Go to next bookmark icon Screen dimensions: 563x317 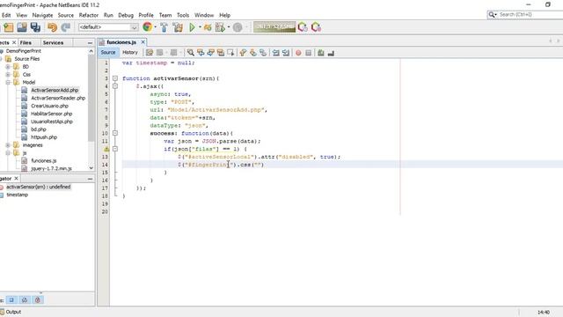click(x=253, y=53)
